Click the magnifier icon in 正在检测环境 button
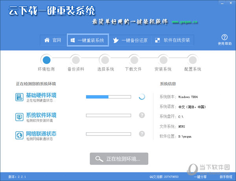 coord(99,159)
